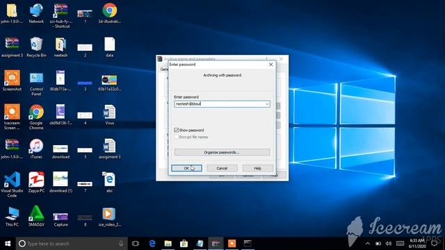
Task: Select the download image desktop icon
Action: point(60,151)
